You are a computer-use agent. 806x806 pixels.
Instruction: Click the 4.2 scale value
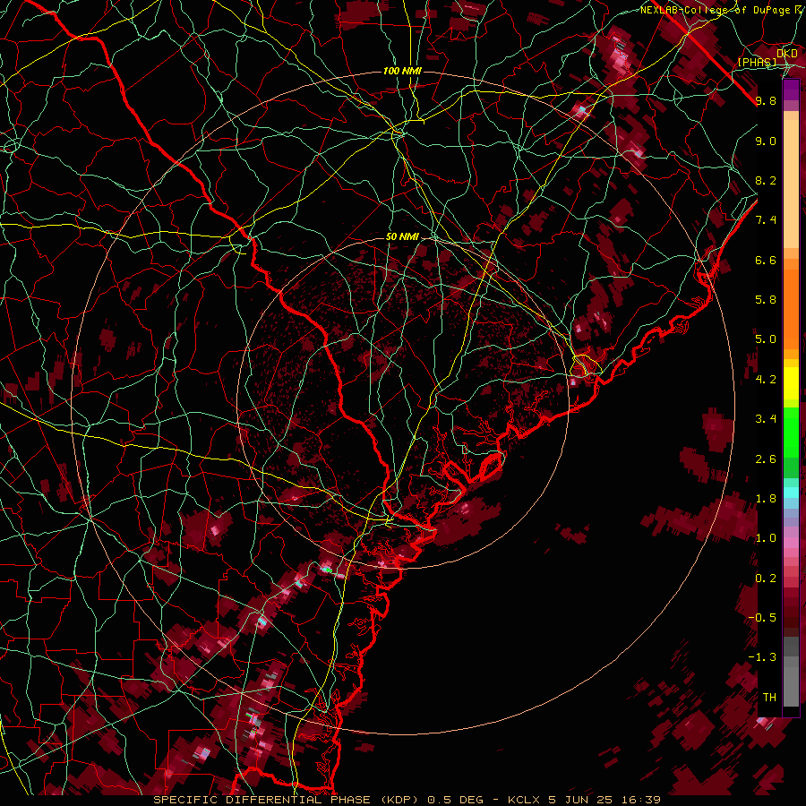pyautogui.click(x=766, y=380)
